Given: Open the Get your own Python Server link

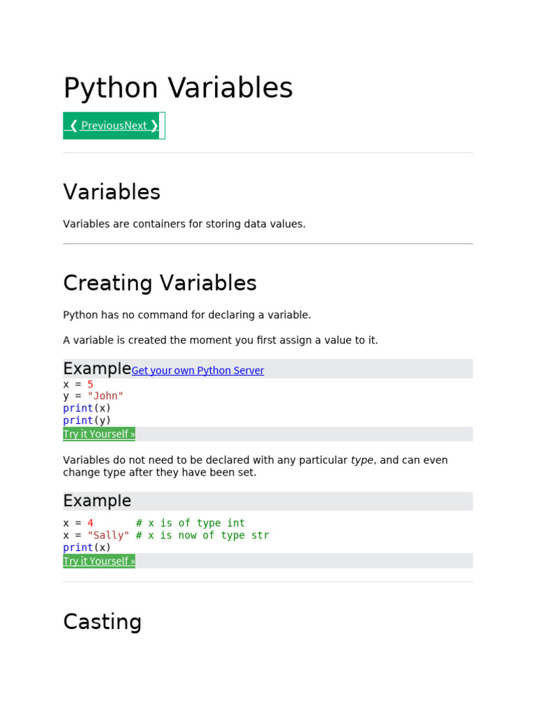Looking at the screenshot, I should [x=198, y=371].
